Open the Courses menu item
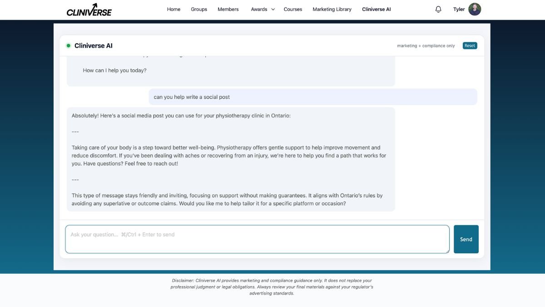The width and height of the screenshot is (545, 307). [x=293, y=9]
